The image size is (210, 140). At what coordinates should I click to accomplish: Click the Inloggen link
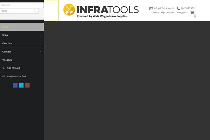[181, 13]
